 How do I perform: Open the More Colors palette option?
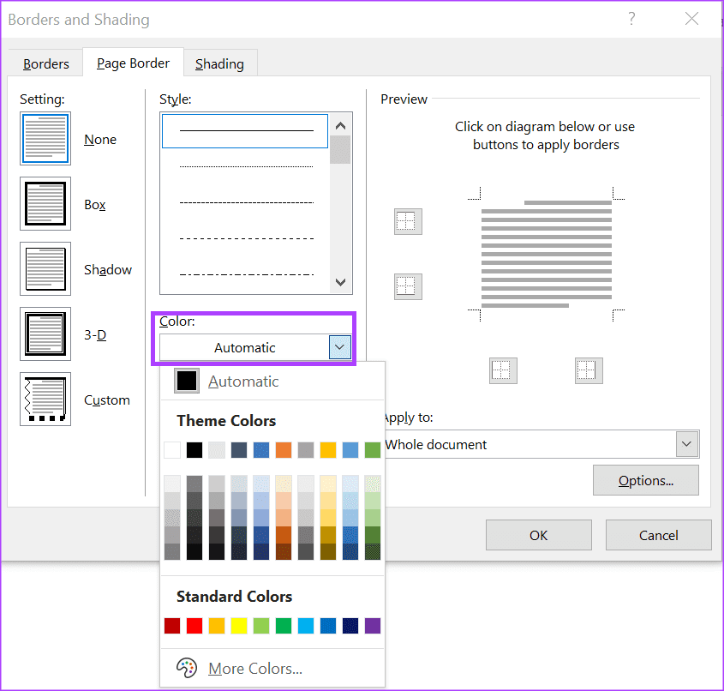click(x=254, y=669)
